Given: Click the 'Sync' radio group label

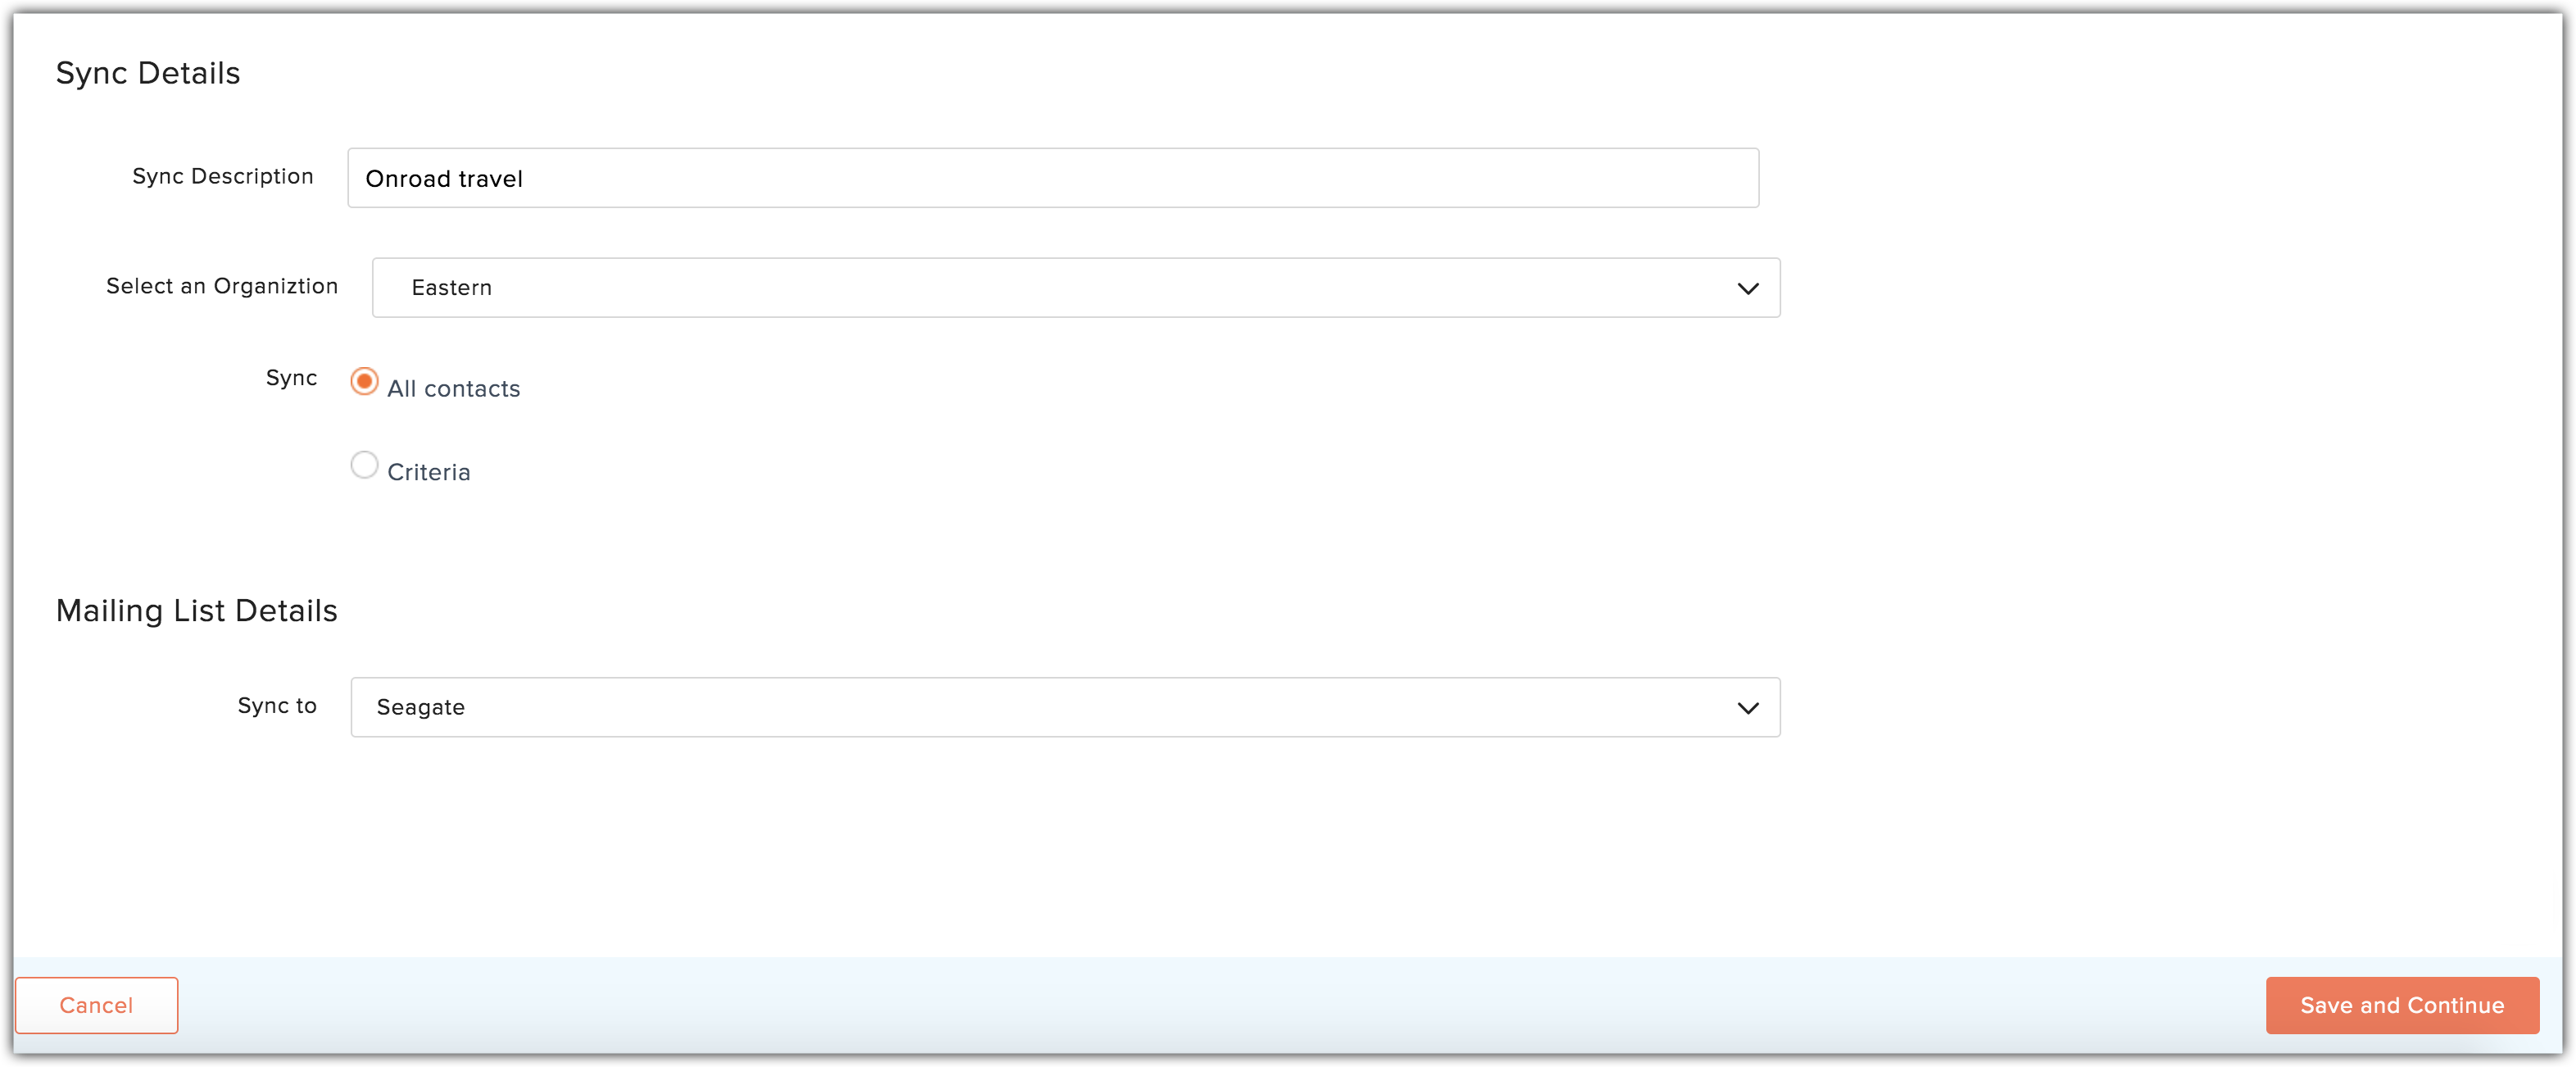Looking at the screenshot, I should pyautogui.click(x=291, y=378).
